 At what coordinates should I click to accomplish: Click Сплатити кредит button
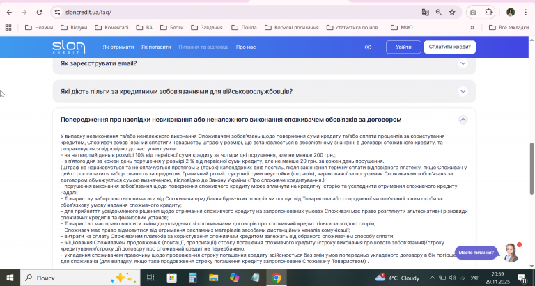pos(450,47)
